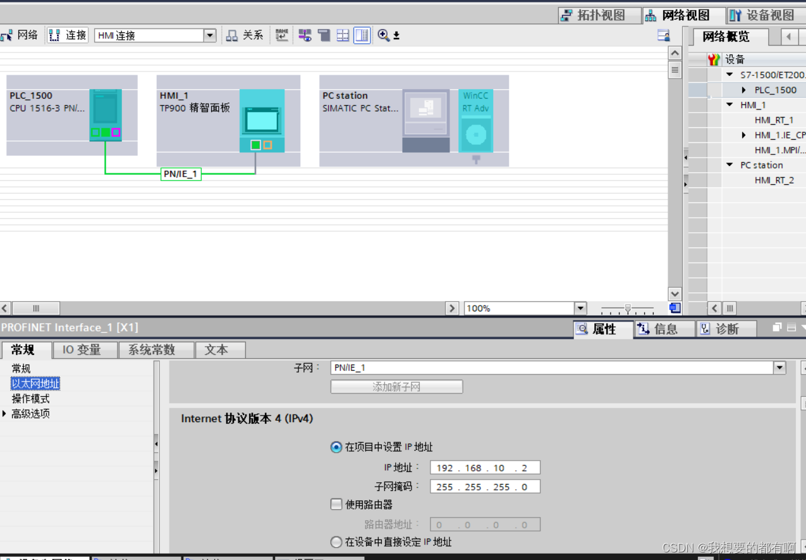
Task: Click the overview panel toggle icon at toolbar right
Action: pos(664,35)
